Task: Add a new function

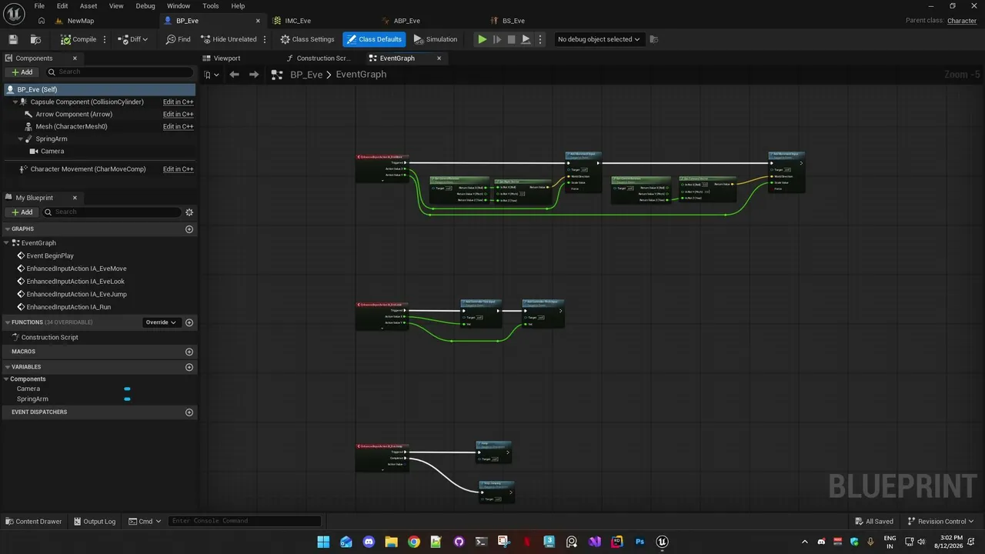Action: (x=189, y=322)
